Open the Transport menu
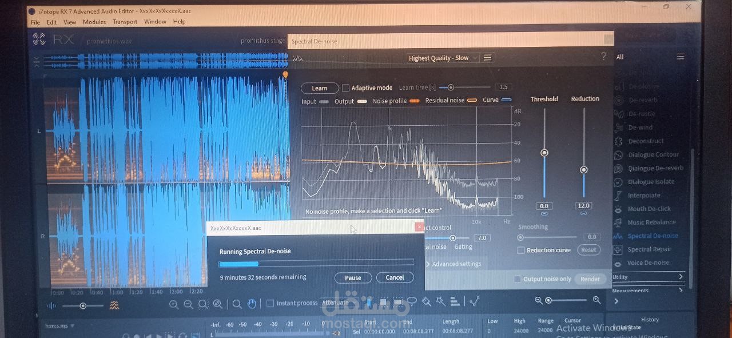 click(x=125, y=22)
